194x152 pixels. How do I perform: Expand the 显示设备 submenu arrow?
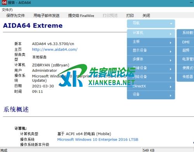[x=171, y=52]
